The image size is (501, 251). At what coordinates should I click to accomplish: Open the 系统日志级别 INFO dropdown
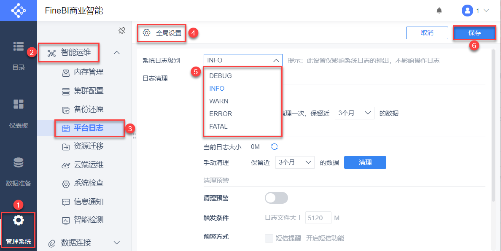(x=242, y=60)
